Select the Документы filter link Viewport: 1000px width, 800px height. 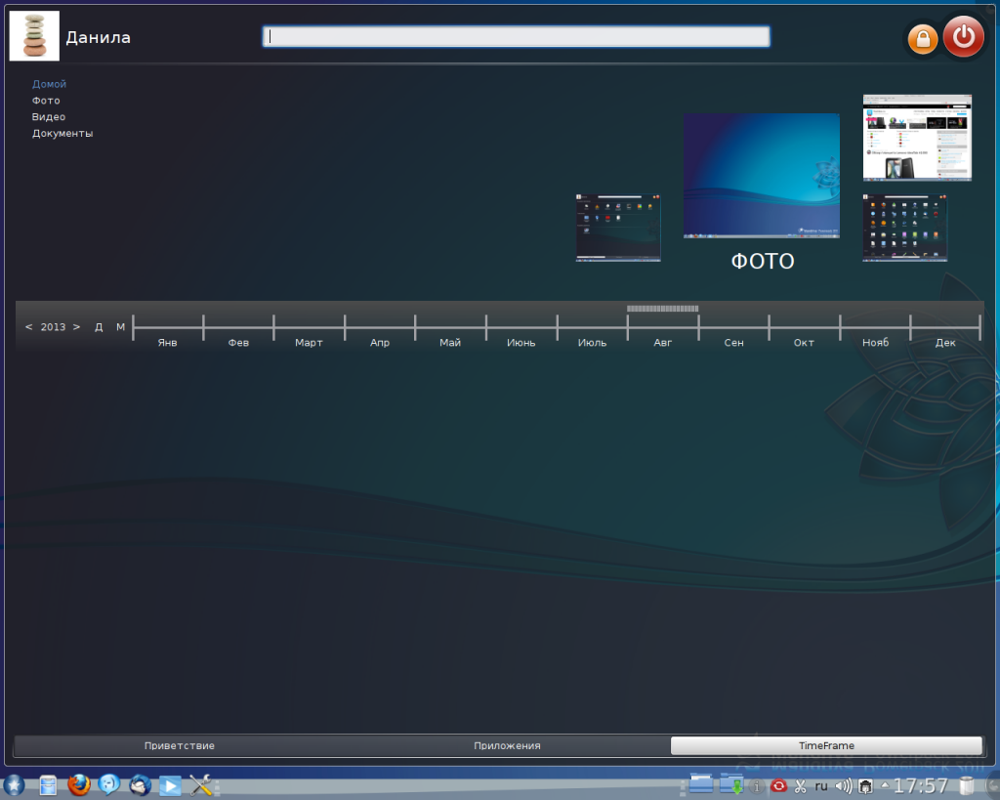(x=62, y=134)
